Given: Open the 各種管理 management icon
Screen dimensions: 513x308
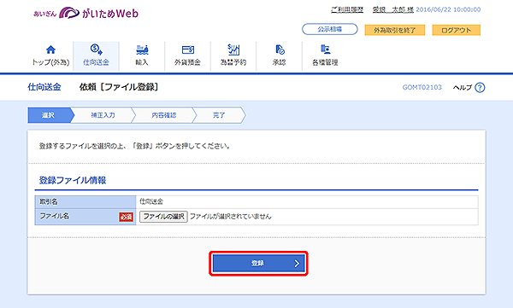Looking at the screenshot, I should 325,49.
